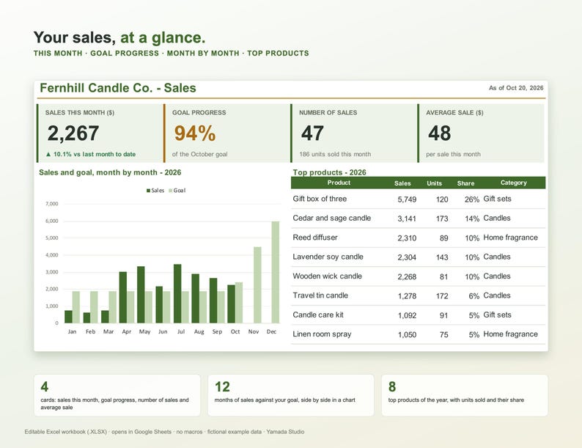Click the units value 120

442,199
